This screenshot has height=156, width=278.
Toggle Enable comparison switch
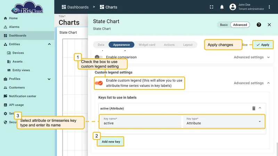click(99, 57)
